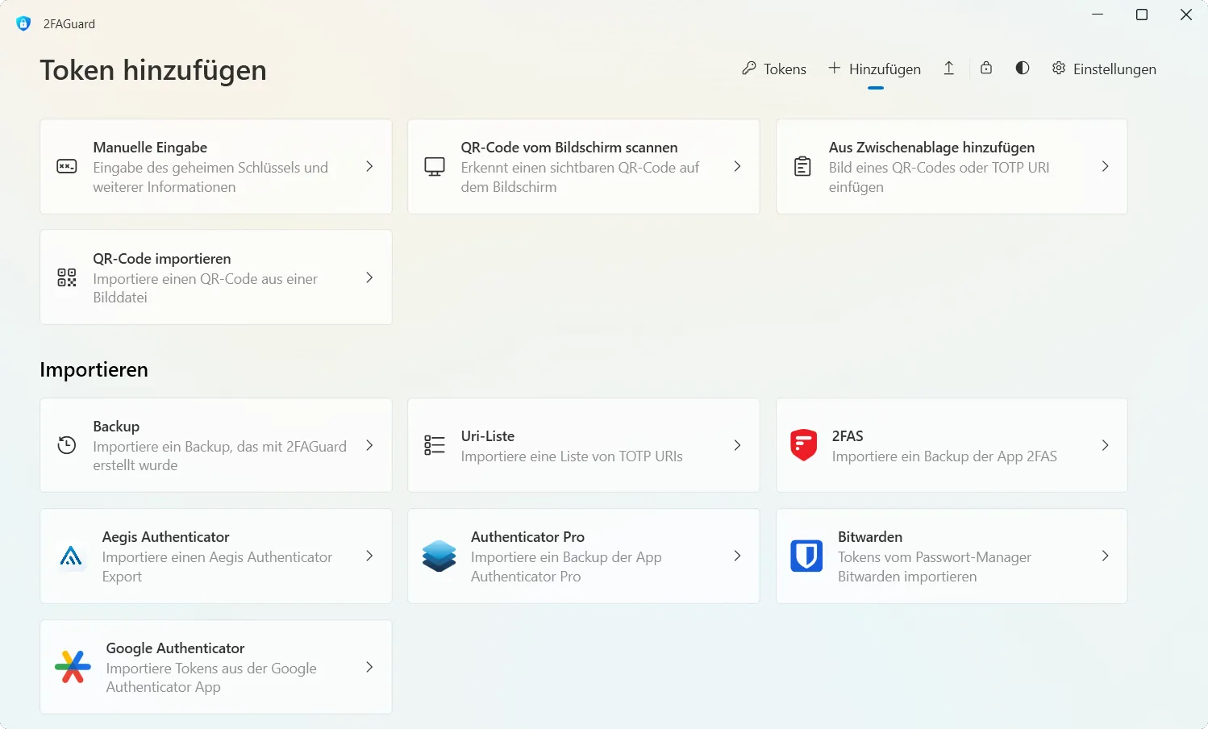Click chevron on the Backup card
The height and width of the screenshot is (729, 1208).
(369, 445)
